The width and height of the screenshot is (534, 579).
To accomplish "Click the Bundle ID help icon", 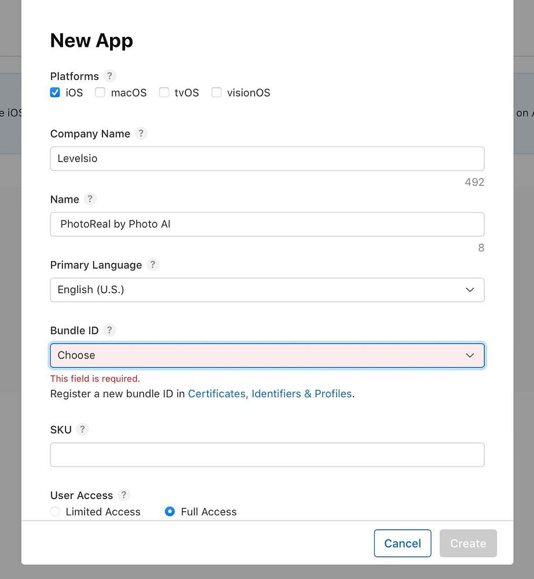I will tap(109, 330).
